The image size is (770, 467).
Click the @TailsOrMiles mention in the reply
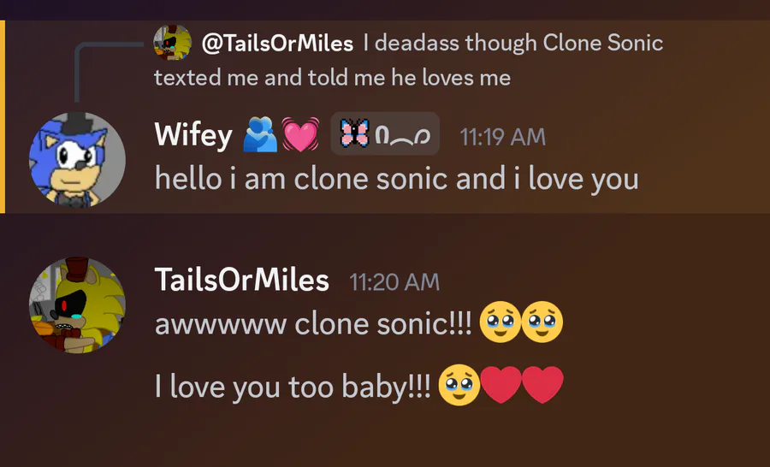[277, 43]
